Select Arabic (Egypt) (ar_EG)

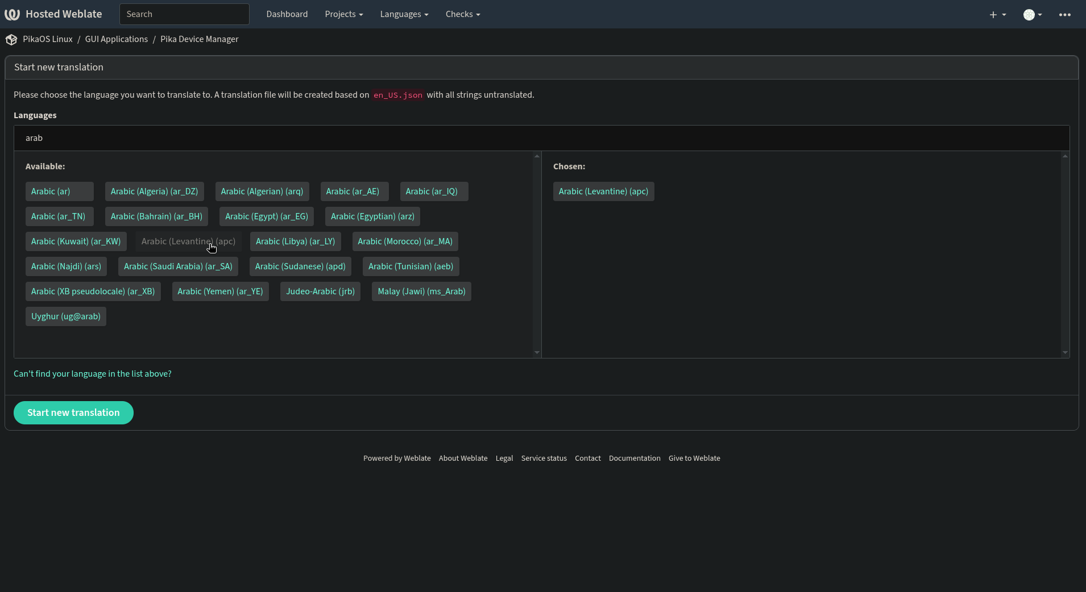267,216
